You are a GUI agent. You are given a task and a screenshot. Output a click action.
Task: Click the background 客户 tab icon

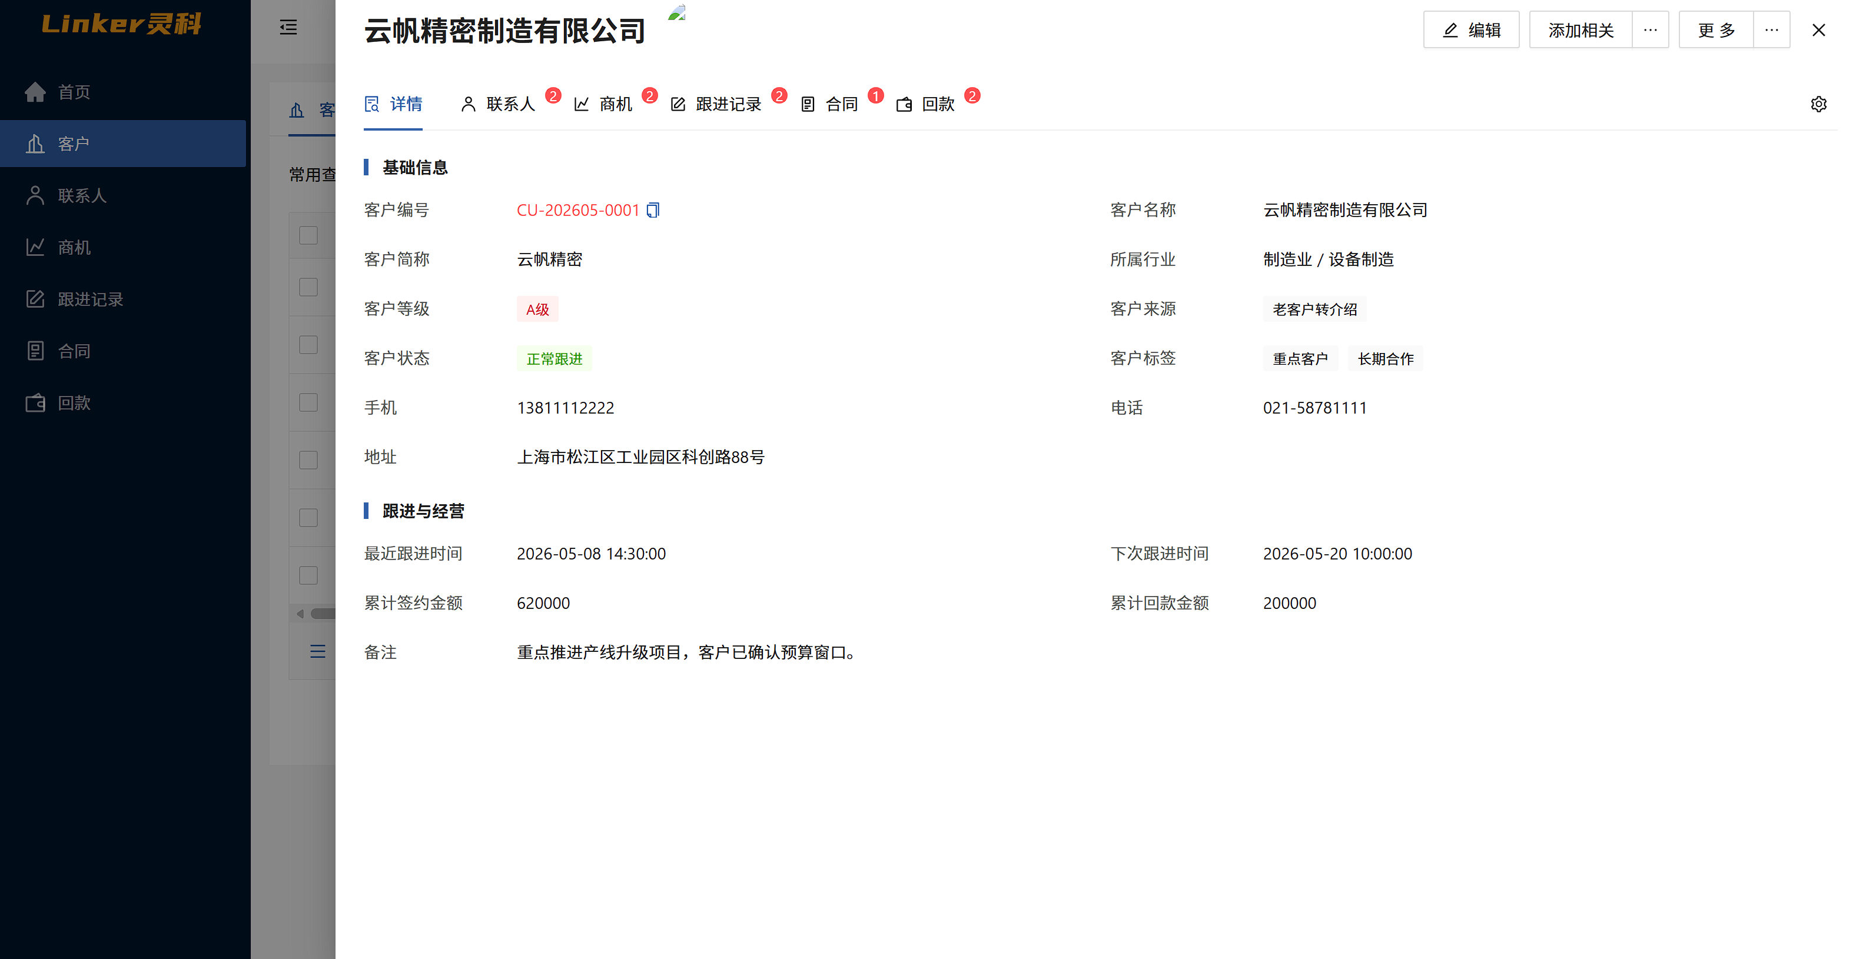click(296, 110)
